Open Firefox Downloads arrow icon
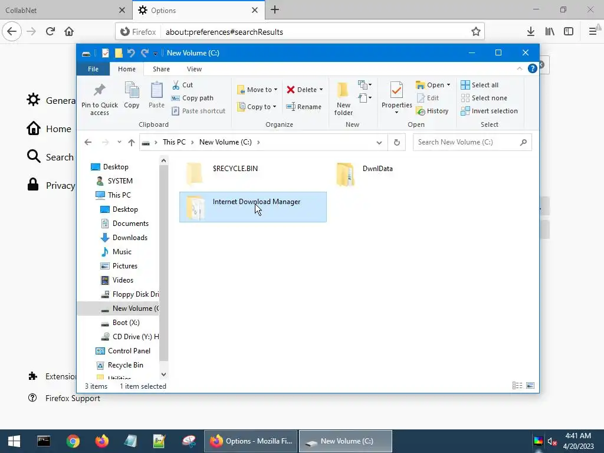 (x=531, y=32)
